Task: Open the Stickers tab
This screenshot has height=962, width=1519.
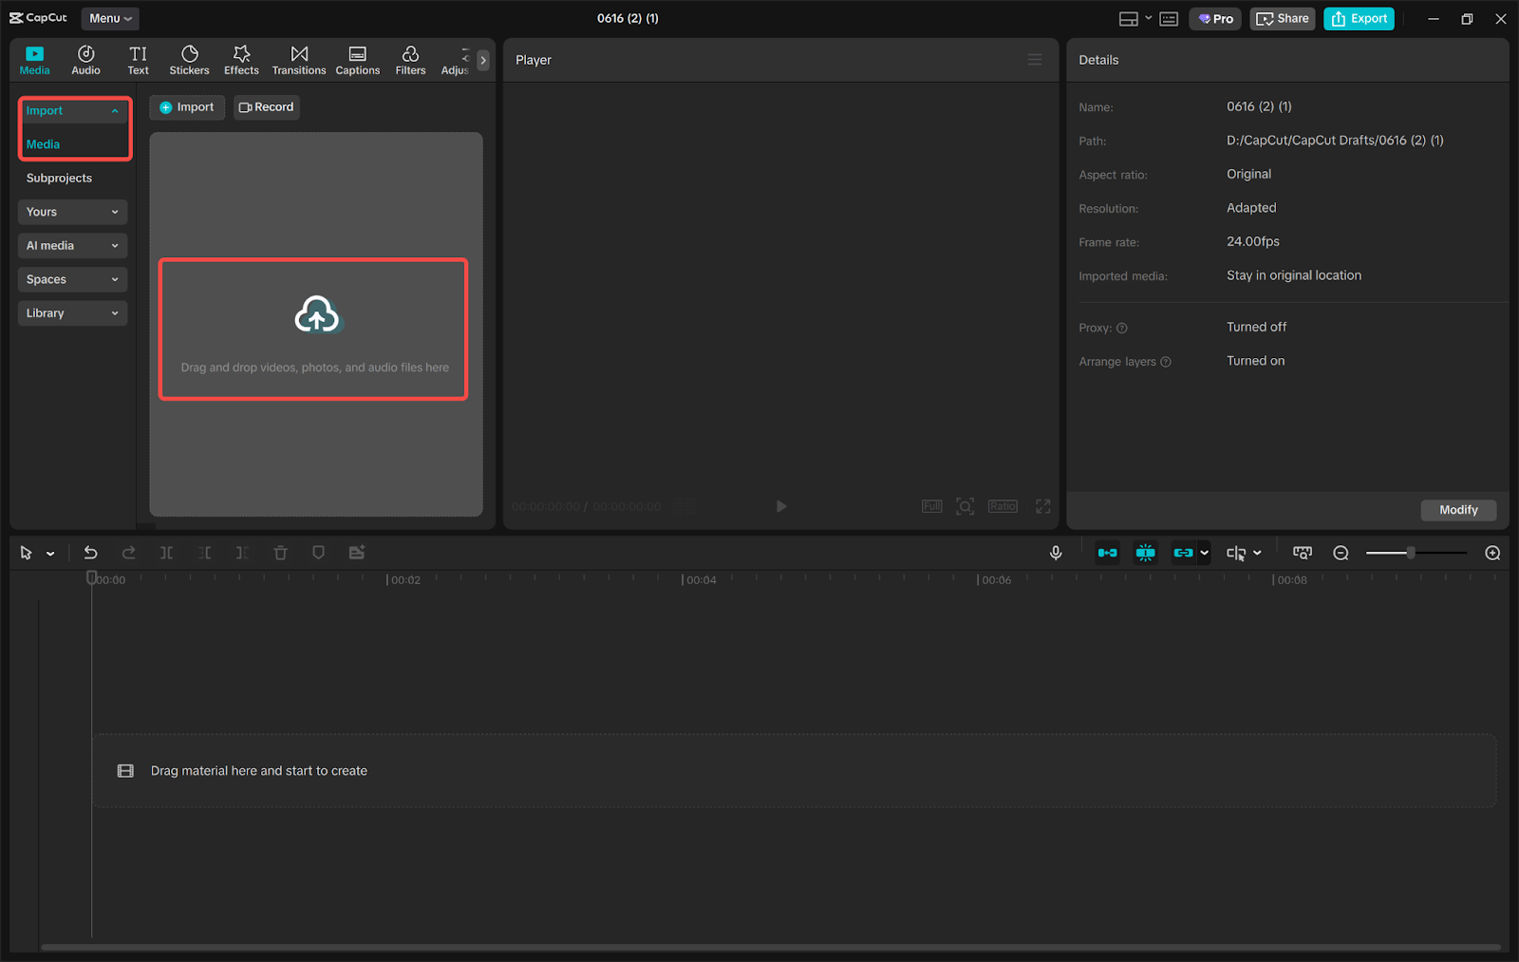Action: pyautogui.click(x=189, y=60)
